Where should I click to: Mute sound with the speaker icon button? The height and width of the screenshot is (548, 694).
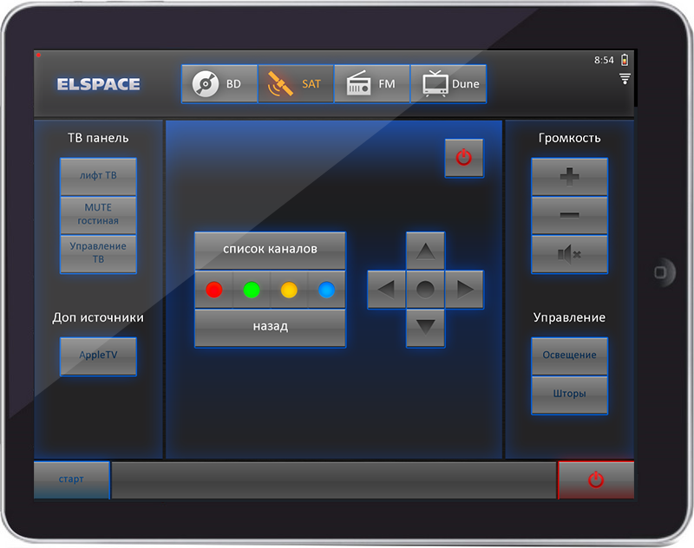tap(569, 254)
